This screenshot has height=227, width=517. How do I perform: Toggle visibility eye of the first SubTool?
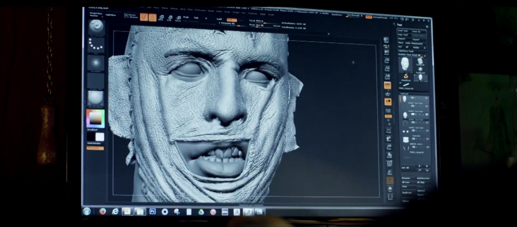click(427, 98)
